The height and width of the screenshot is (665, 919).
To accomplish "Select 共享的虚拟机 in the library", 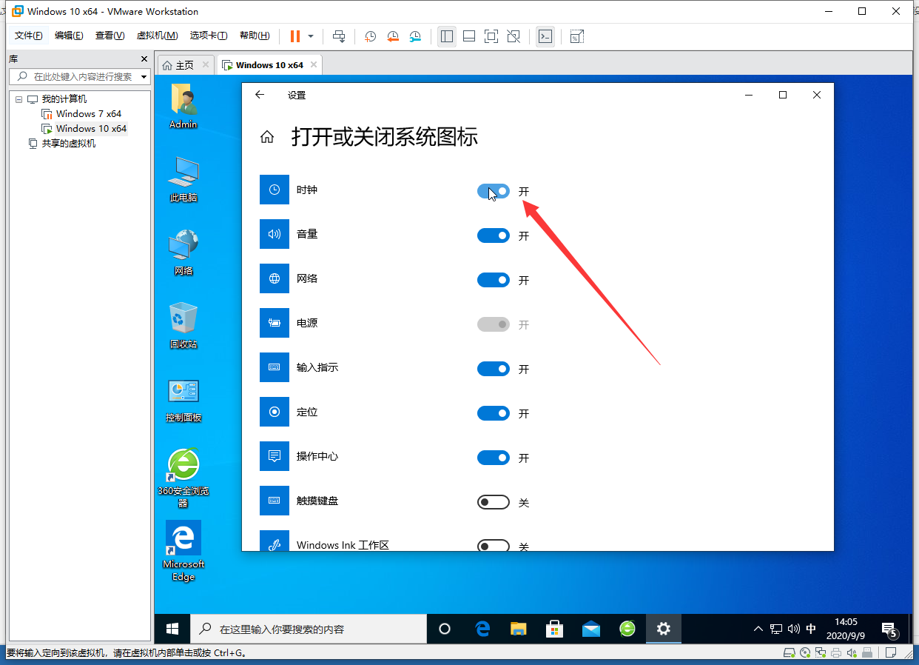I will [68, 144].
